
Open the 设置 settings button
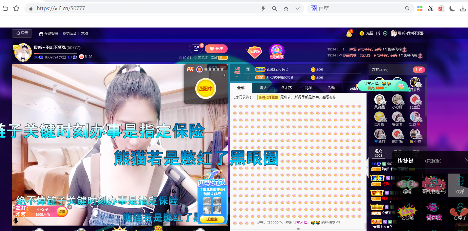click(x=22, y=33)
